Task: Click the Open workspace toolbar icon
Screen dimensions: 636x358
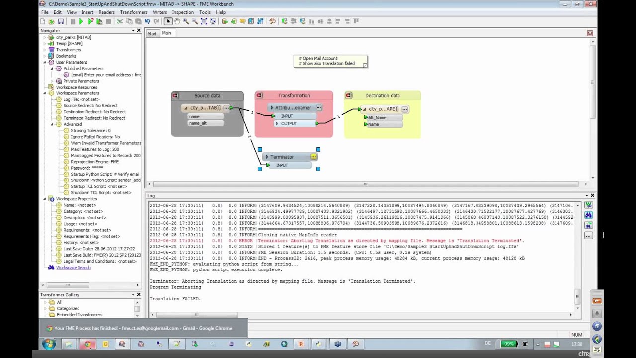Action: [x=51, y=21]
